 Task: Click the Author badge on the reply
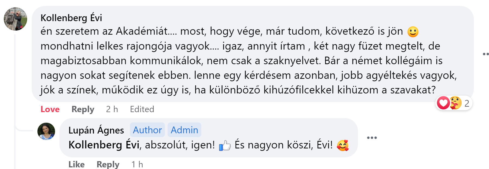click(x=147, y=130)
